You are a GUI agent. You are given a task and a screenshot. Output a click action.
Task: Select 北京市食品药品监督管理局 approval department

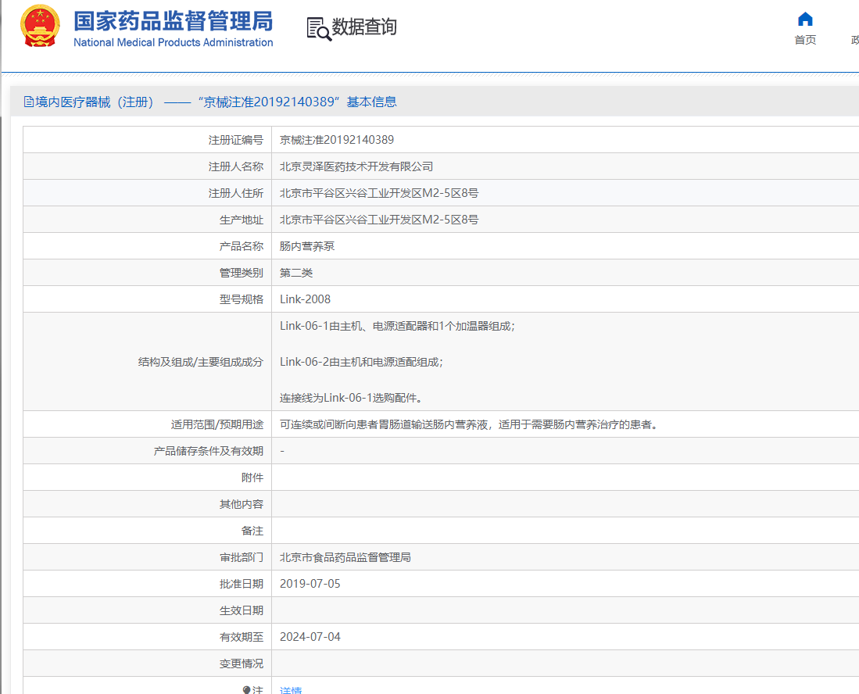pos(345,557)
